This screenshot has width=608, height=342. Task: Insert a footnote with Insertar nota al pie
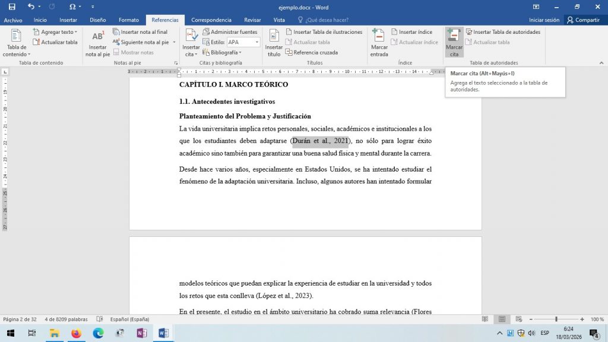[x=98, y=43]
